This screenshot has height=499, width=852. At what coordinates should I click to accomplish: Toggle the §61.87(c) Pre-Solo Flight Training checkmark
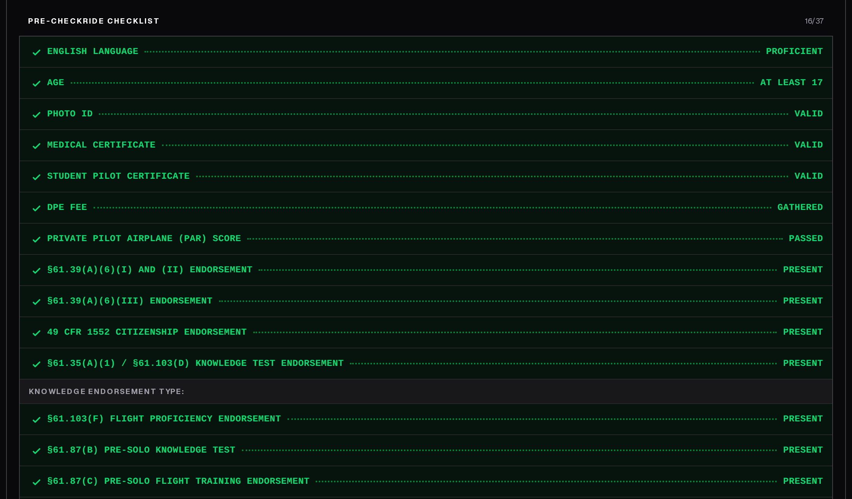pos(37,482)
